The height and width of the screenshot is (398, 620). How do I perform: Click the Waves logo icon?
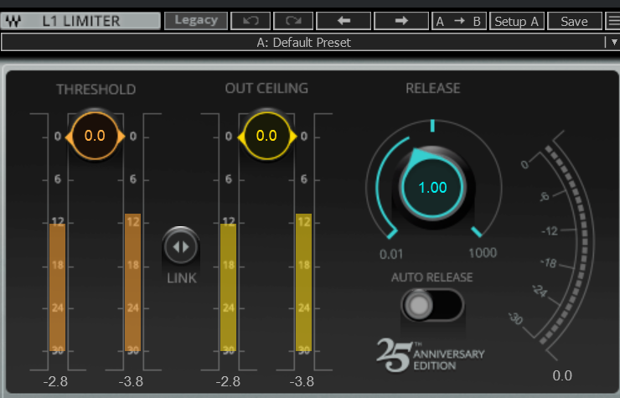(13, 21)
